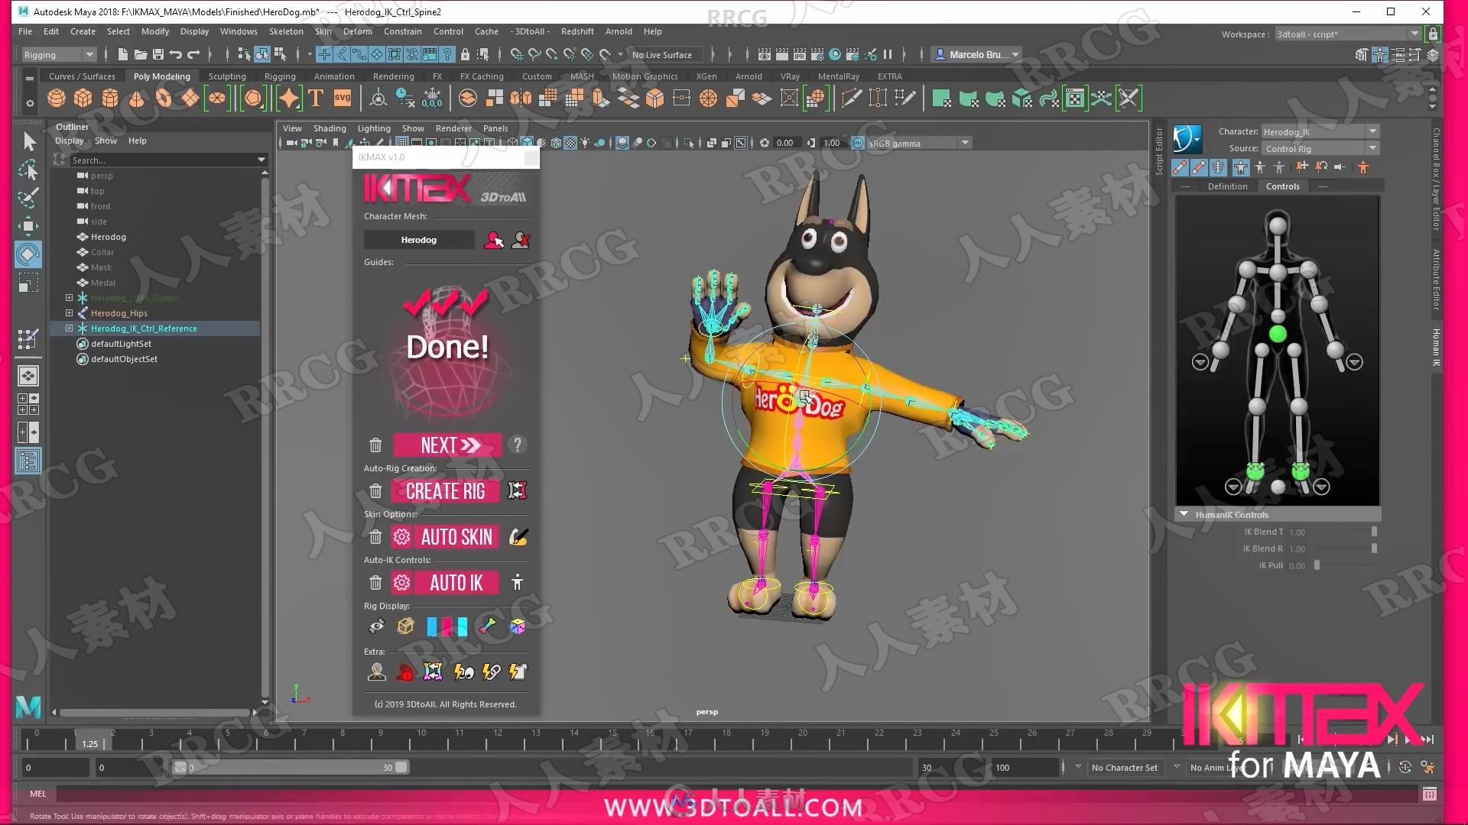Toggle the multicolor cube icon in Rig Display
The image size is (1468, 825).
pyautogui.click(x=518, y=627)
